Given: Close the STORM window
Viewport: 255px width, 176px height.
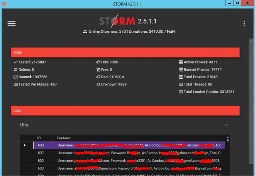Looking at the screenshot, I should (x=247, y=3).
